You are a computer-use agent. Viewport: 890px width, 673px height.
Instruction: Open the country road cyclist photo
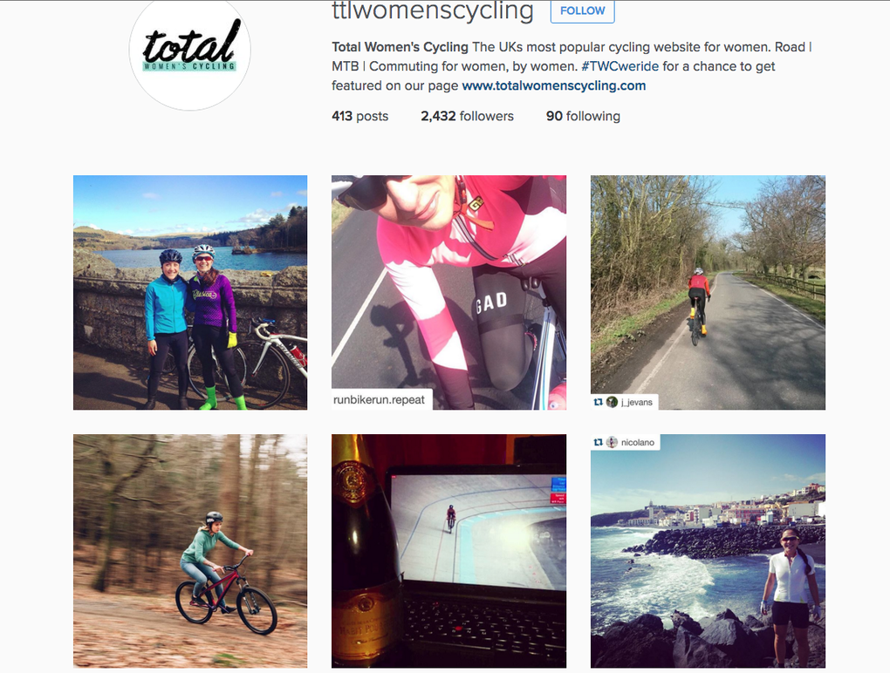tap(708, 293)
